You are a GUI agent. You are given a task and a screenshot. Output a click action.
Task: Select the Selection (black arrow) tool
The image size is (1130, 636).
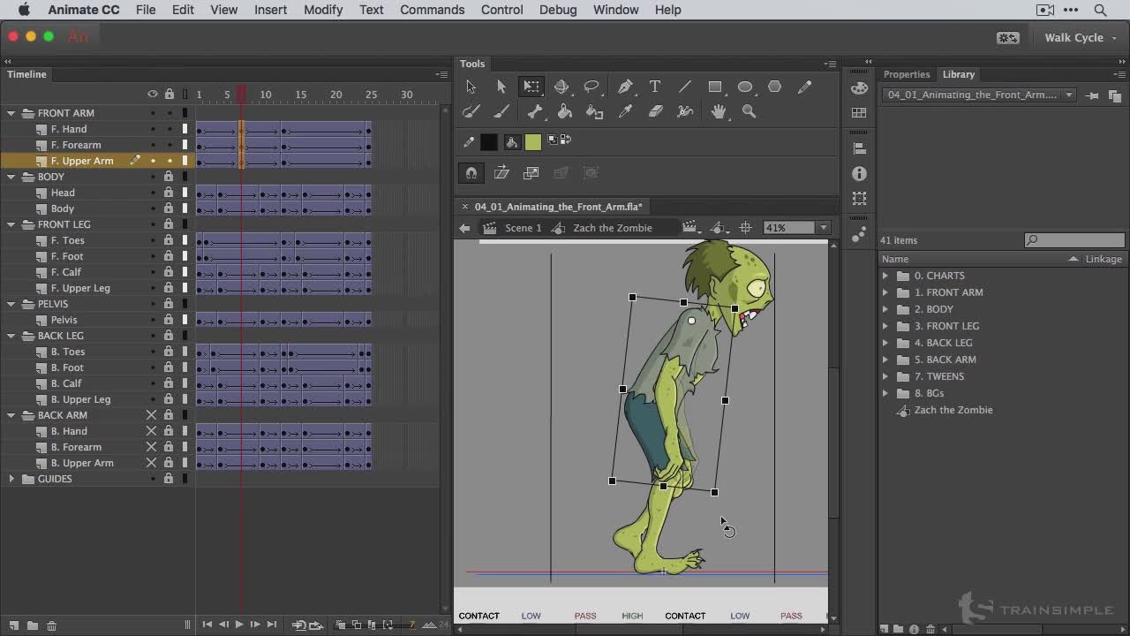pos(471,87)
